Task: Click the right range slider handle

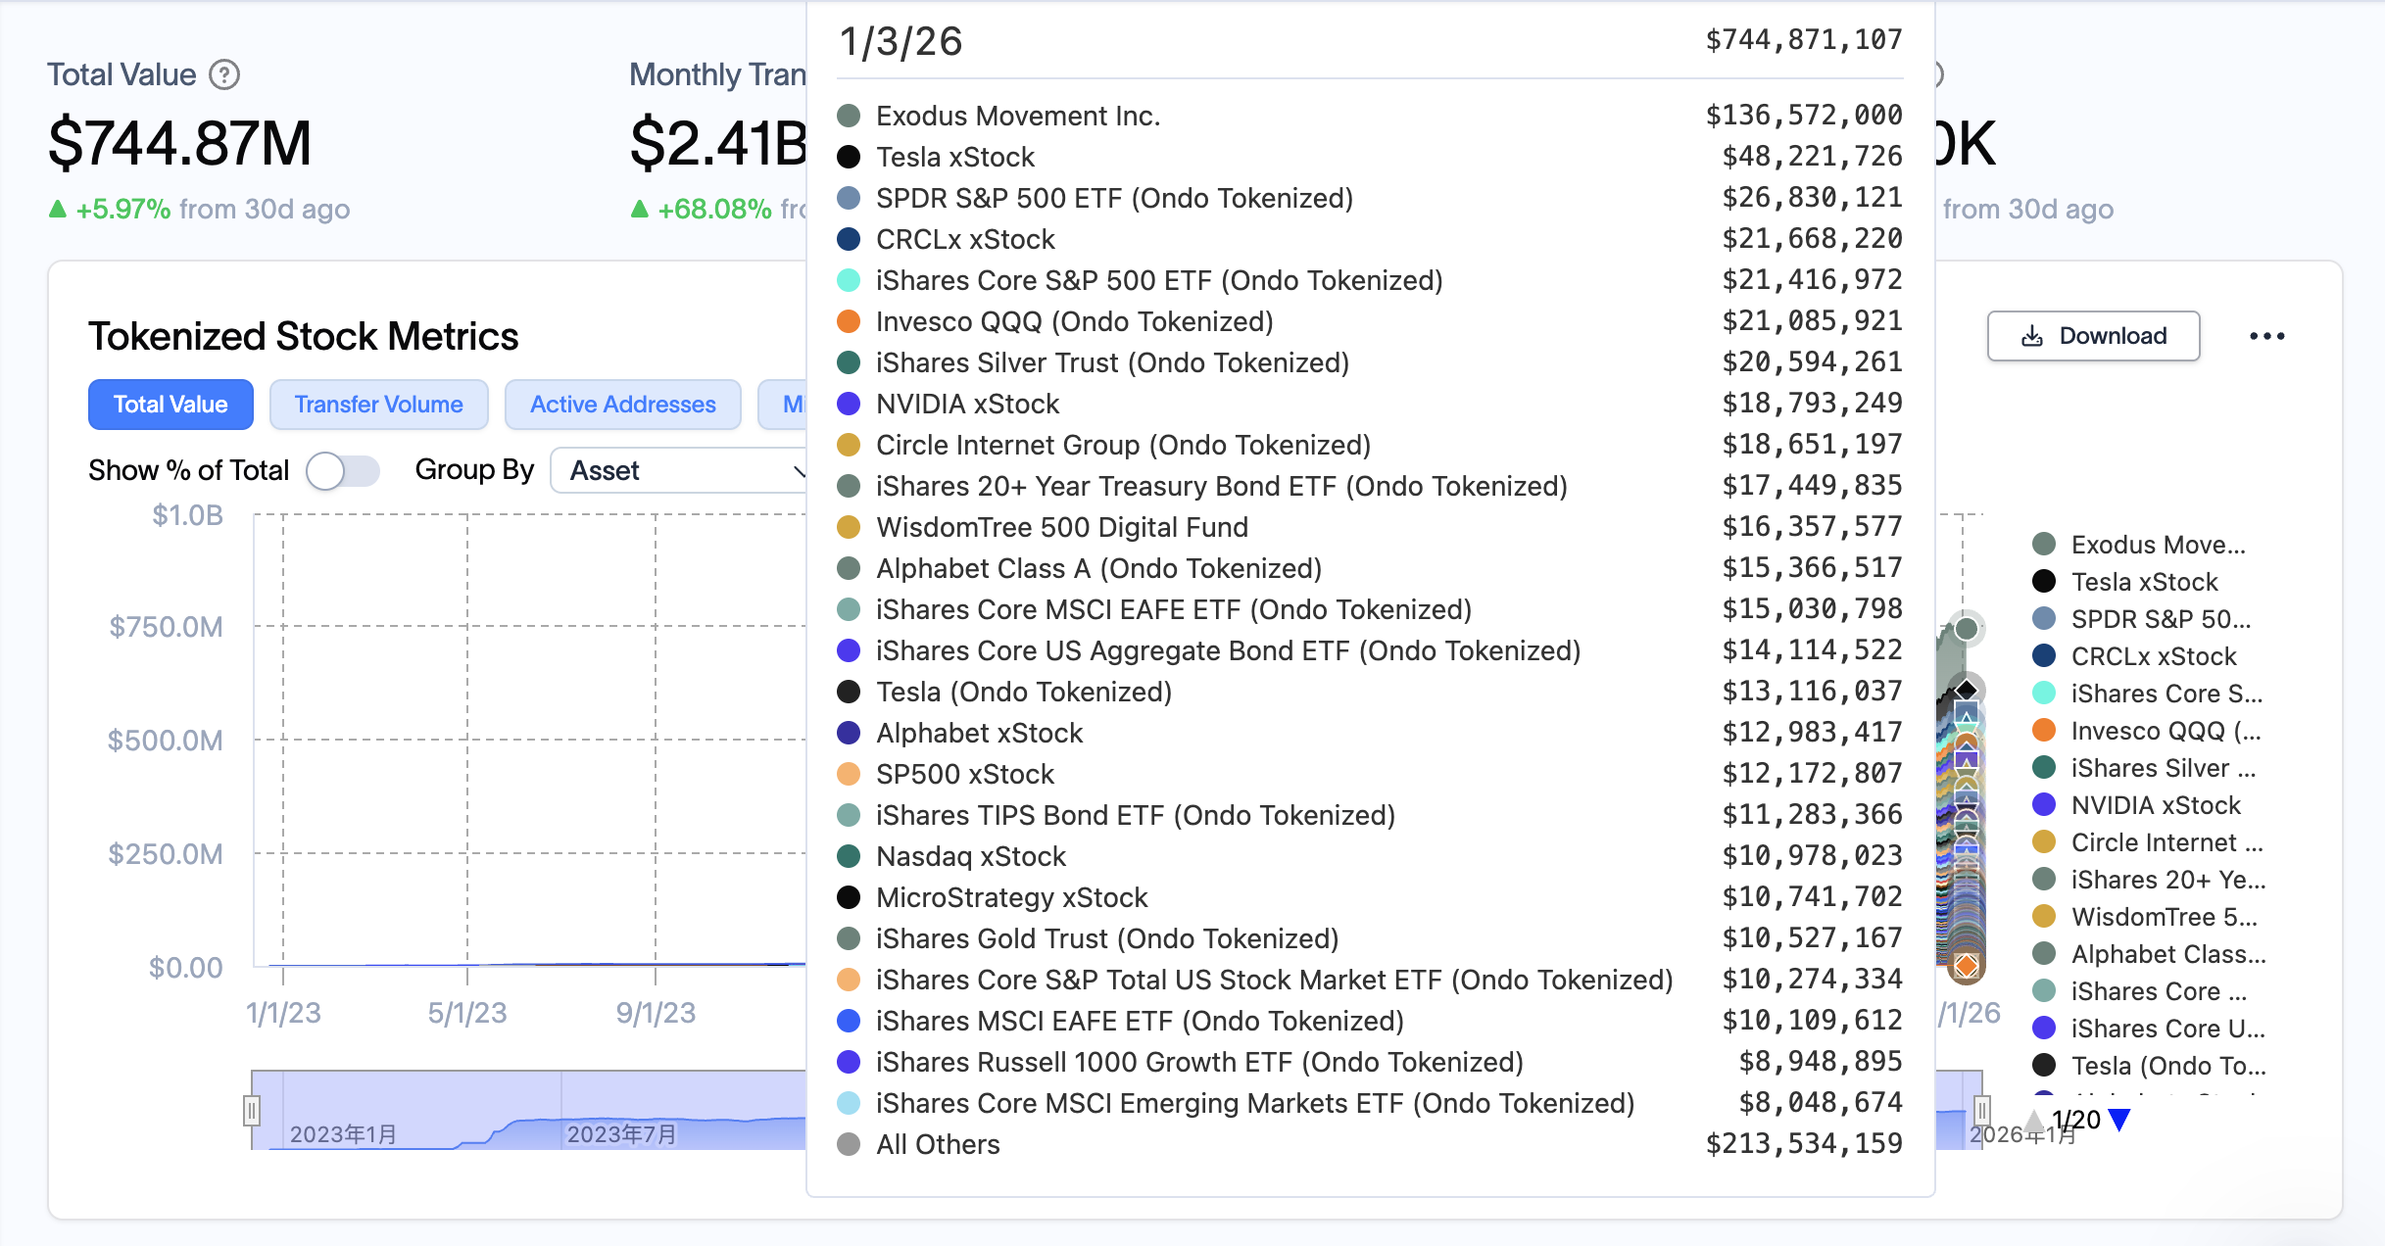Action: (1981, 1110)
